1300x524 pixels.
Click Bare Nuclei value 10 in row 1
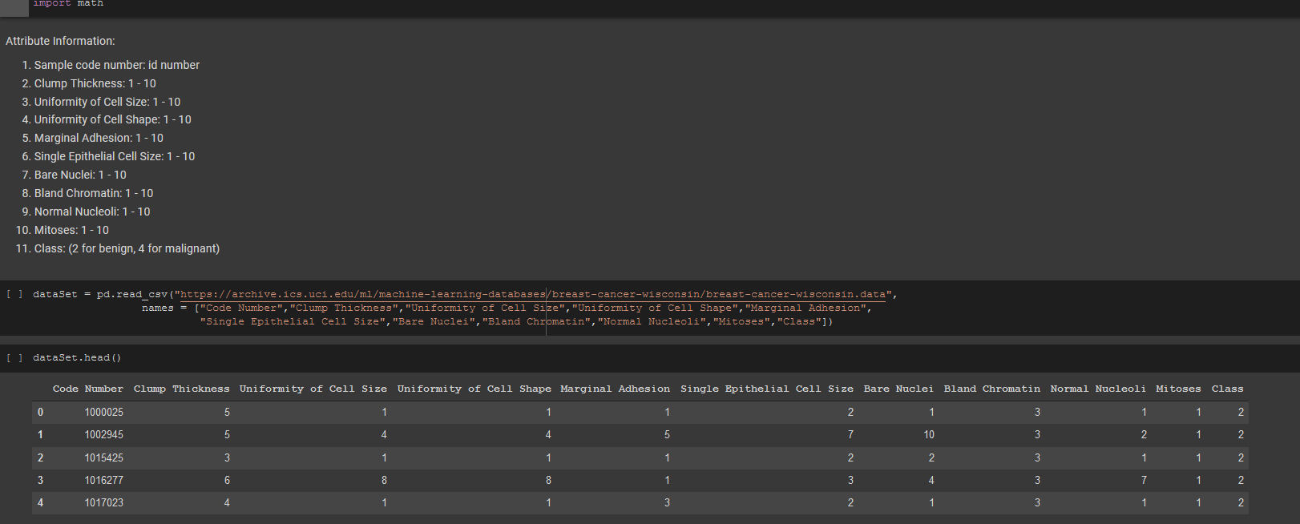coord(929,434)
